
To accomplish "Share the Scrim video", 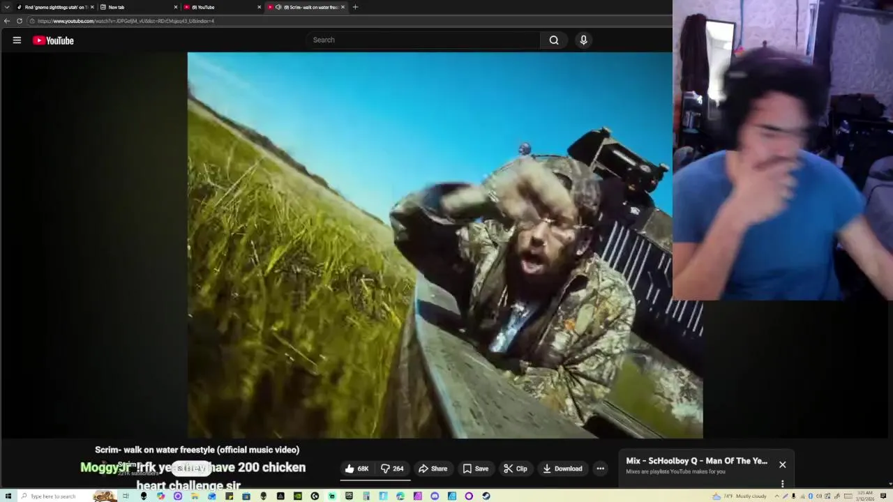I will click(433, 469).
